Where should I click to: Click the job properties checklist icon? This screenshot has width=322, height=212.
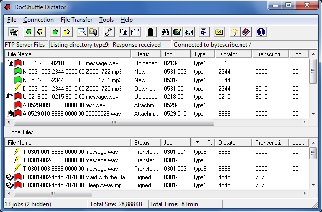click(135, 32)
